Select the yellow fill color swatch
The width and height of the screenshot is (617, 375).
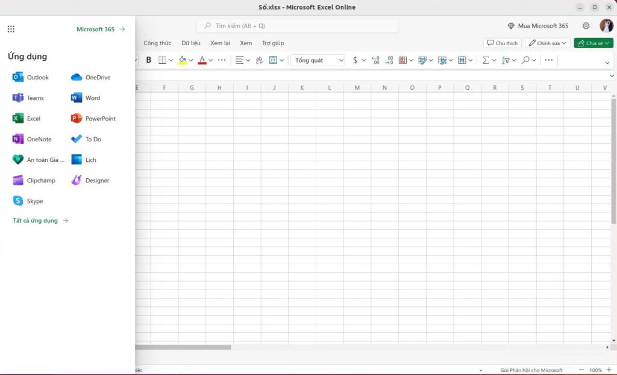point(183,60)
